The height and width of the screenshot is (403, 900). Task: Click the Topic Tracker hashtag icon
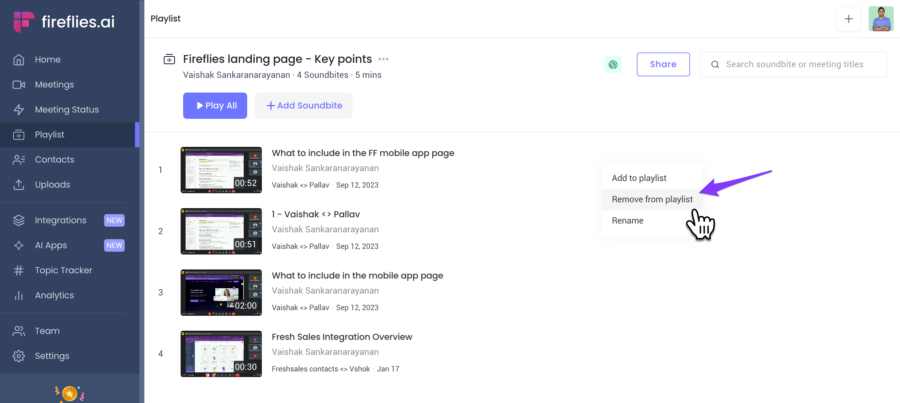(x=18, y=270)
